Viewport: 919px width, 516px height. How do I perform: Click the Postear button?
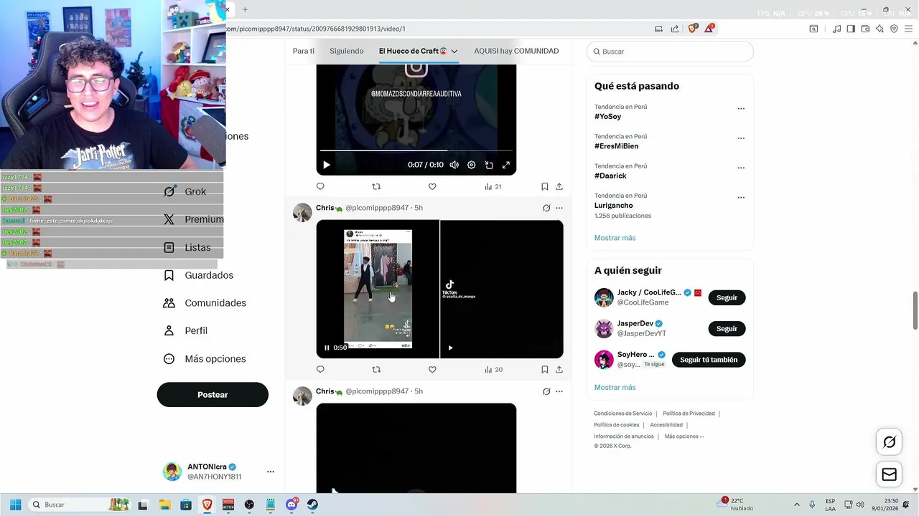coord(213,395)
